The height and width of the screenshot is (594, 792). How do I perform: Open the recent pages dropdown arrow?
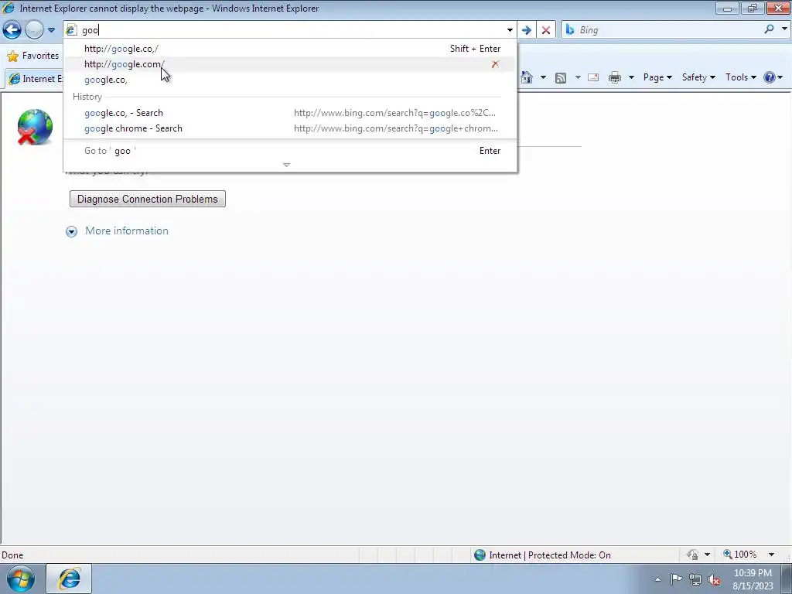tap(51, 30)
